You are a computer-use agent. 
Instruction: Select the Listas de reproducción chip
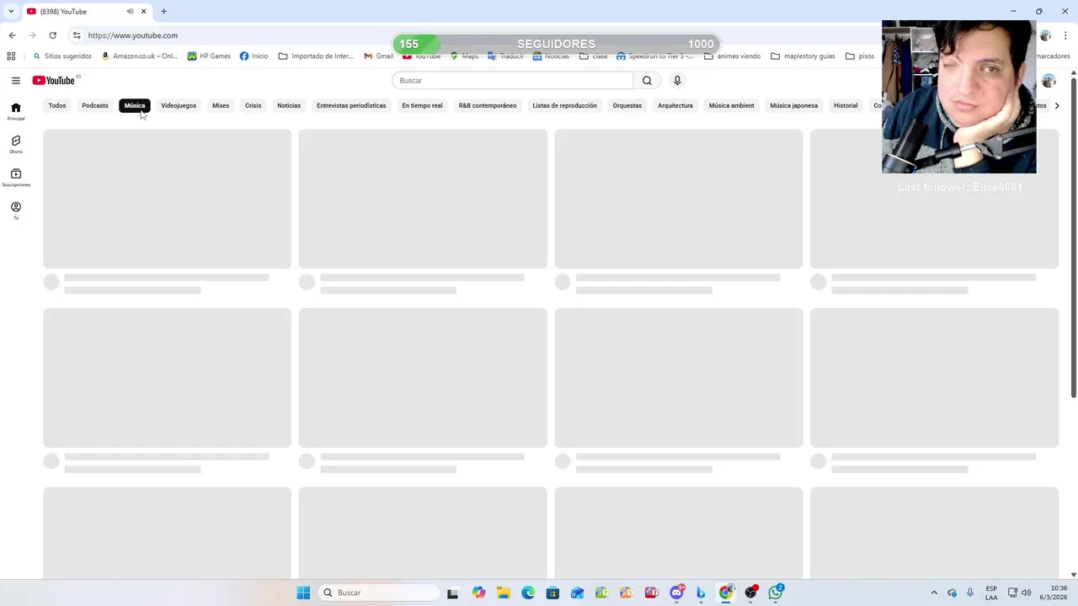coord(564,105)
